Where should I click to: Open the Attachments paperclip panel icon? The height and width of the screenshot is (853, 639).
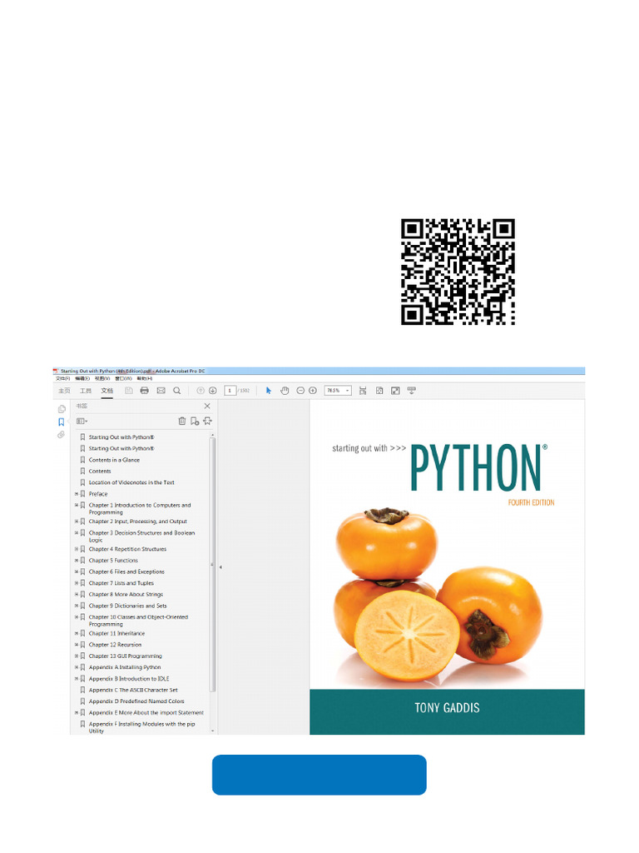coord(62,435)
